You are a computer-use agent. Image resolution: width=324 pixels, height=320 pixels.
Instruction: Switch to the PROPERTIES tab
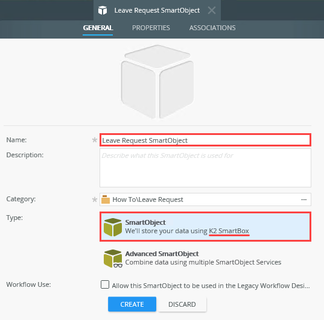[x=151, y=28]
